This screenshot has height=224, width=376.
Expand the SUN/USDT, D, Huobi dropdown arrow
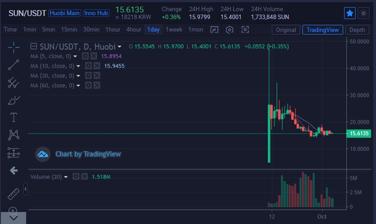click(119, 47)
